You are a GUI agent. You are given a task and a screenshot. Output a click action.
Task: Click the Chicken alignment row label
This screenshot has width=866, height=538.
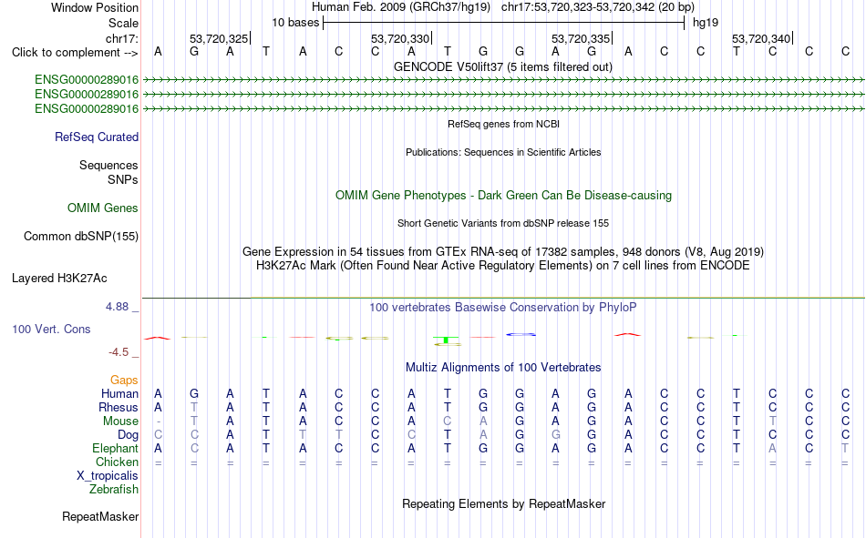click(x=117, y=462)
